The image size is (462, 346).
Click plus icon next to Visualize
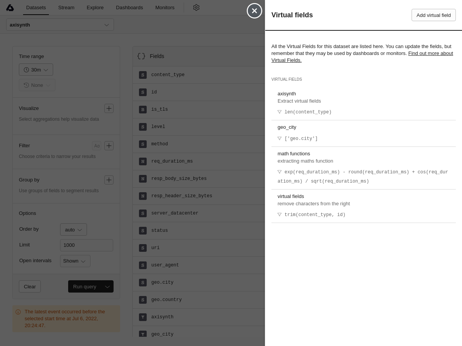pos(109,108)
